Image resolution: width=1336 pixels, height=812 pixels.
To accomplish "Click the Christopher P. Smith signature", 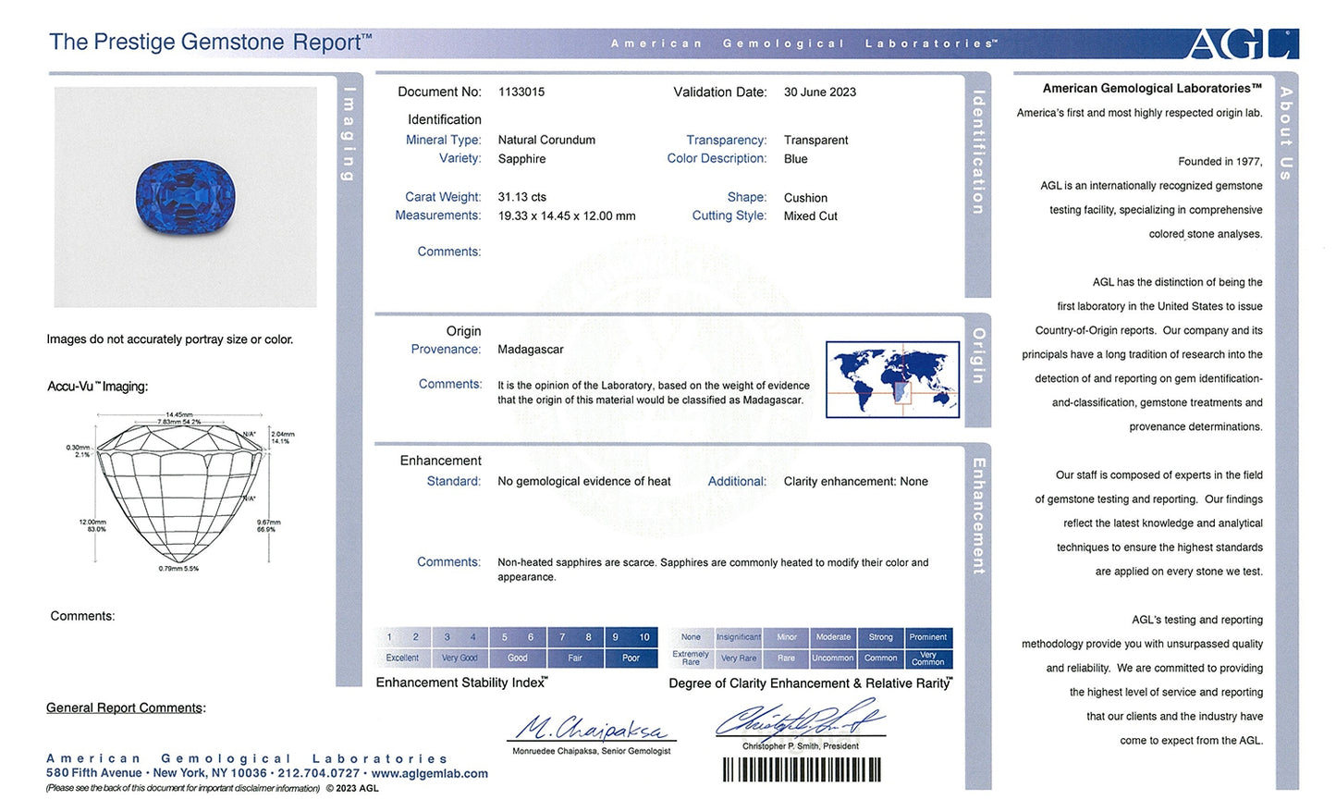I will (800, 720).
